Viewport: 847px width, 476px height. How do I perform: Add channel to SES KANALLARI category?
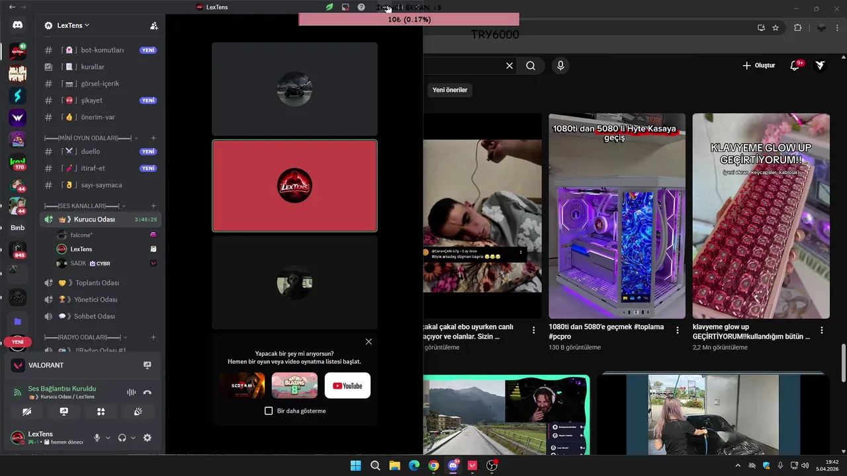click(x=154, y=206)
